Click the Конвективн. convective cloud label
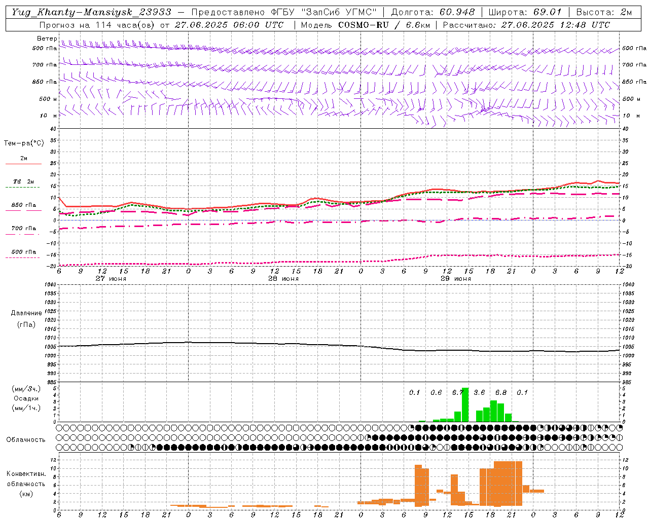The width and height of the screenshot is (649, 519). (x=26, y=474)
